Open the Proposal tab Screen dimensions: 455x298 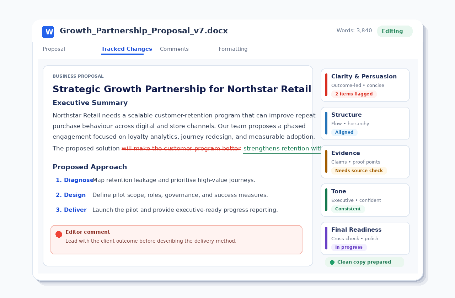(x=54, y=49)
